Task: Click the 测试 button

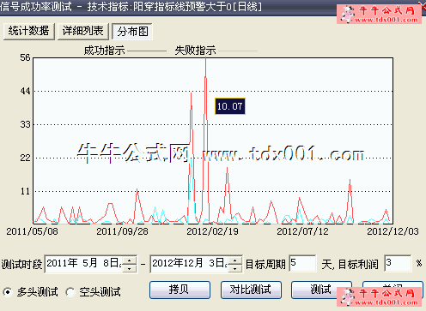Action: tap(321, 290)
